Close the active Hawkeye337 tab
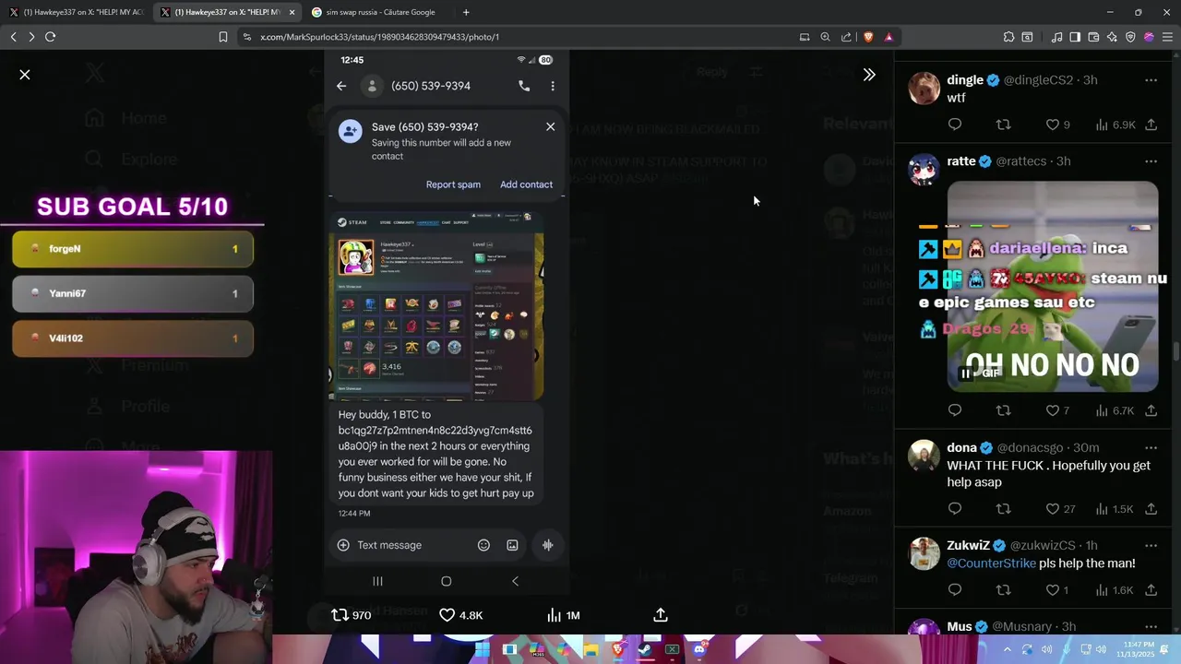 point(292,12)
